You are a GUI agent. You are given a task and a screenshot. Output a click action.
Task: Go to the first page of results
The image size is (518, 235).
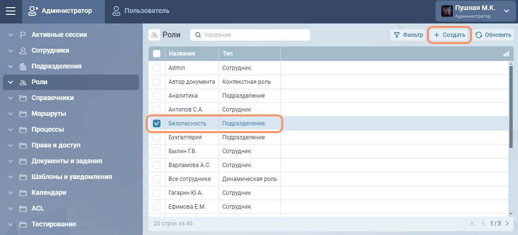[x=472, y=223]
